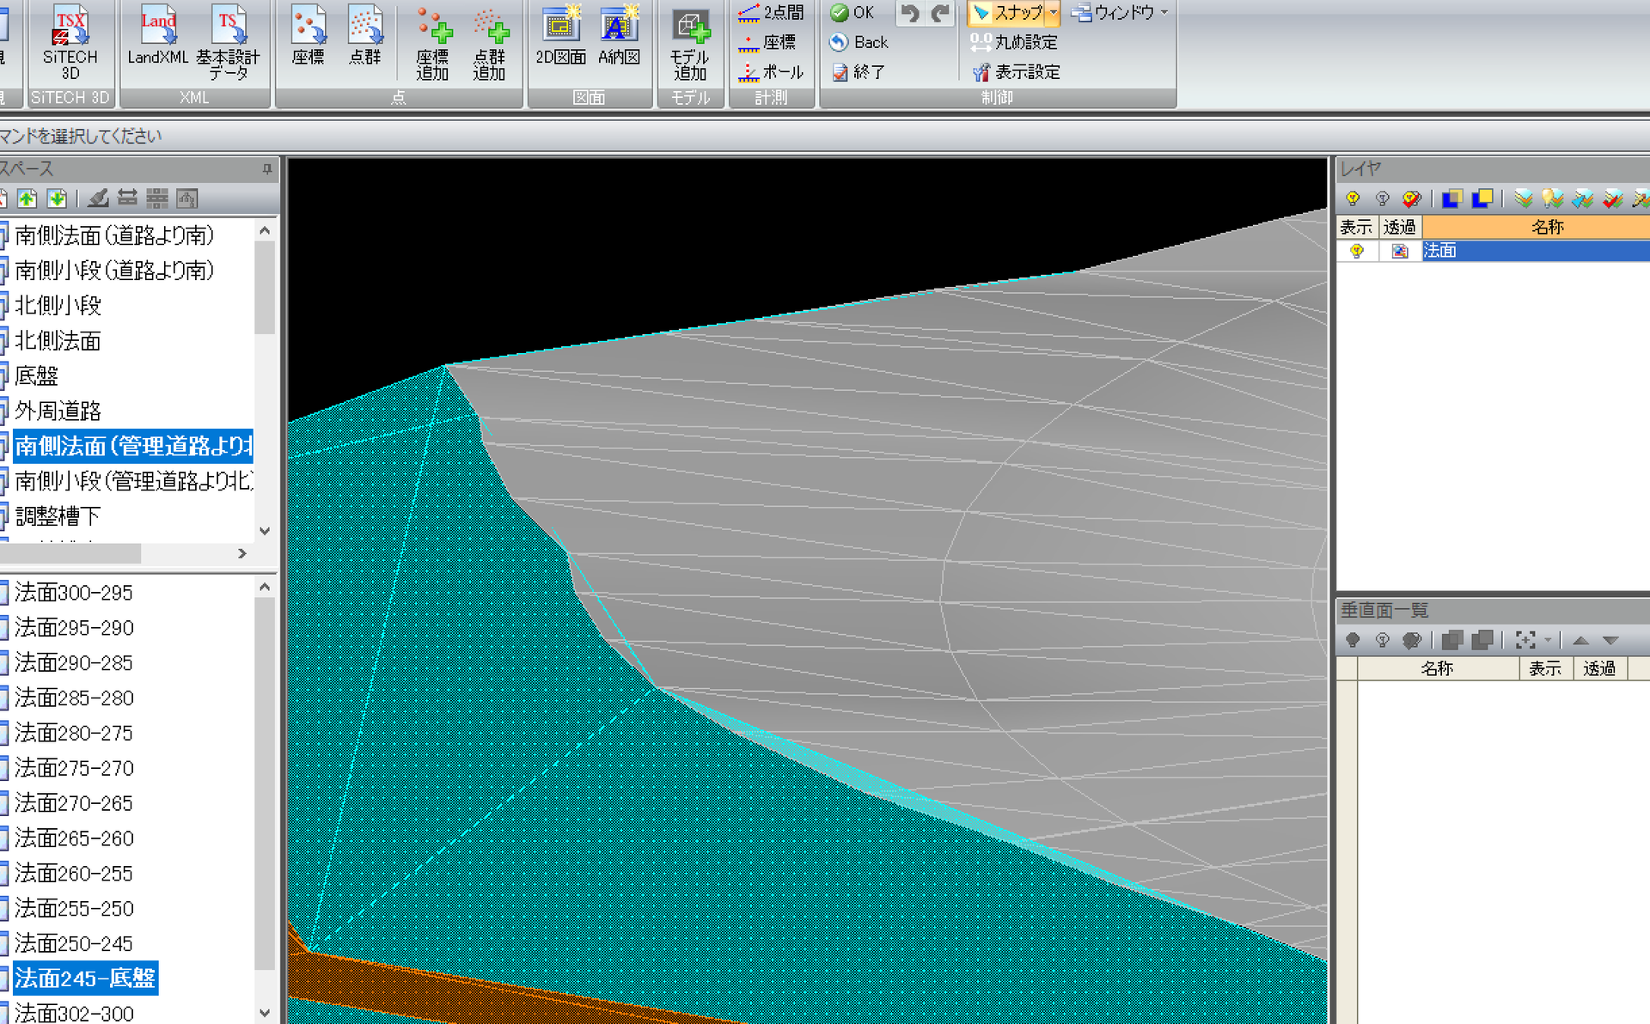Select 北側法面 in the list
Image resolution: width=1650 pixels, height=1024 pixels.
(x=58, y=341)
